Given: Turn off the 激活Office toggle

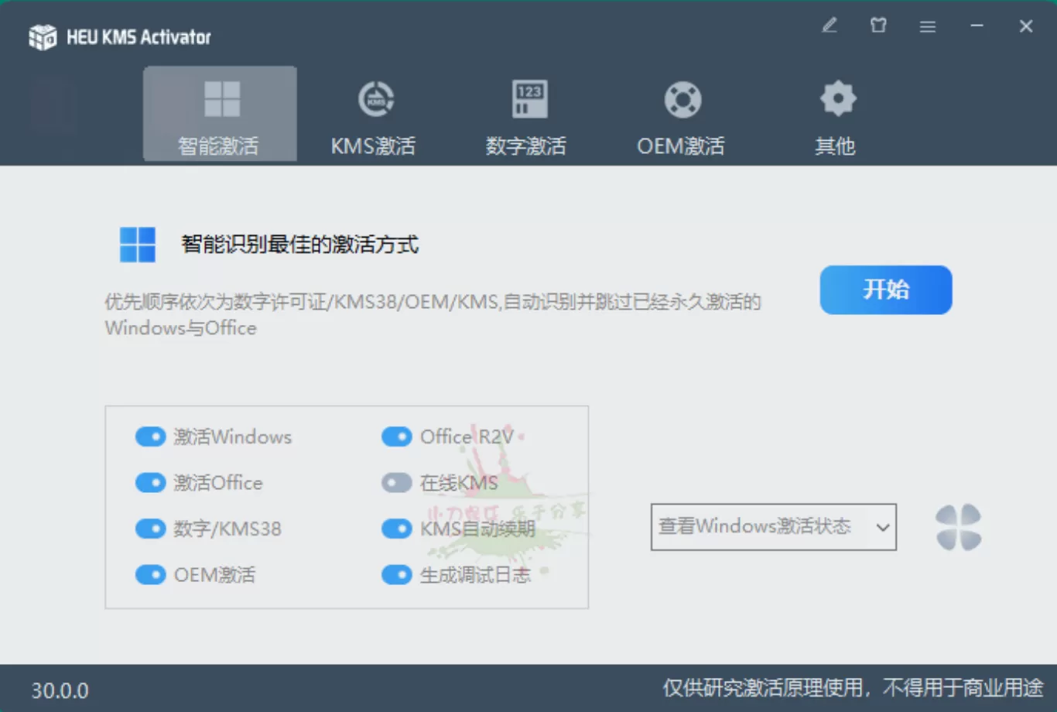Looking at the screenshot, I should [x=151, y=483].
